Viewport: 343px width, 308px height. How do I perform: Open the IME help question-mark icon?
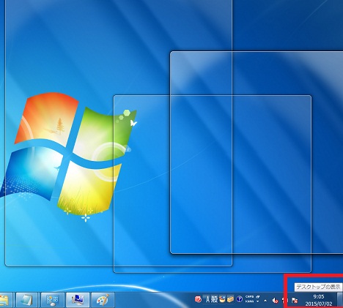click(239, 299)
